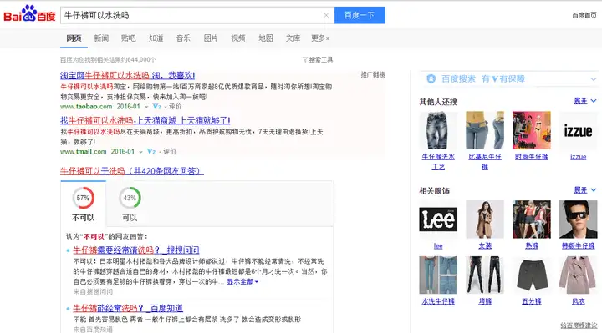This screenshot has height=333, width=602.
Task: Click the 推广链接 label
Action: pyautogui.click(x=372, y=75)
